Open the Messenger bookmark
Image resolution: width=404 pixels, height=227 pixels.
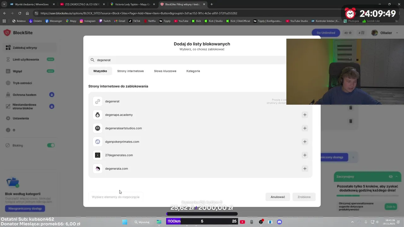point(54,21)
